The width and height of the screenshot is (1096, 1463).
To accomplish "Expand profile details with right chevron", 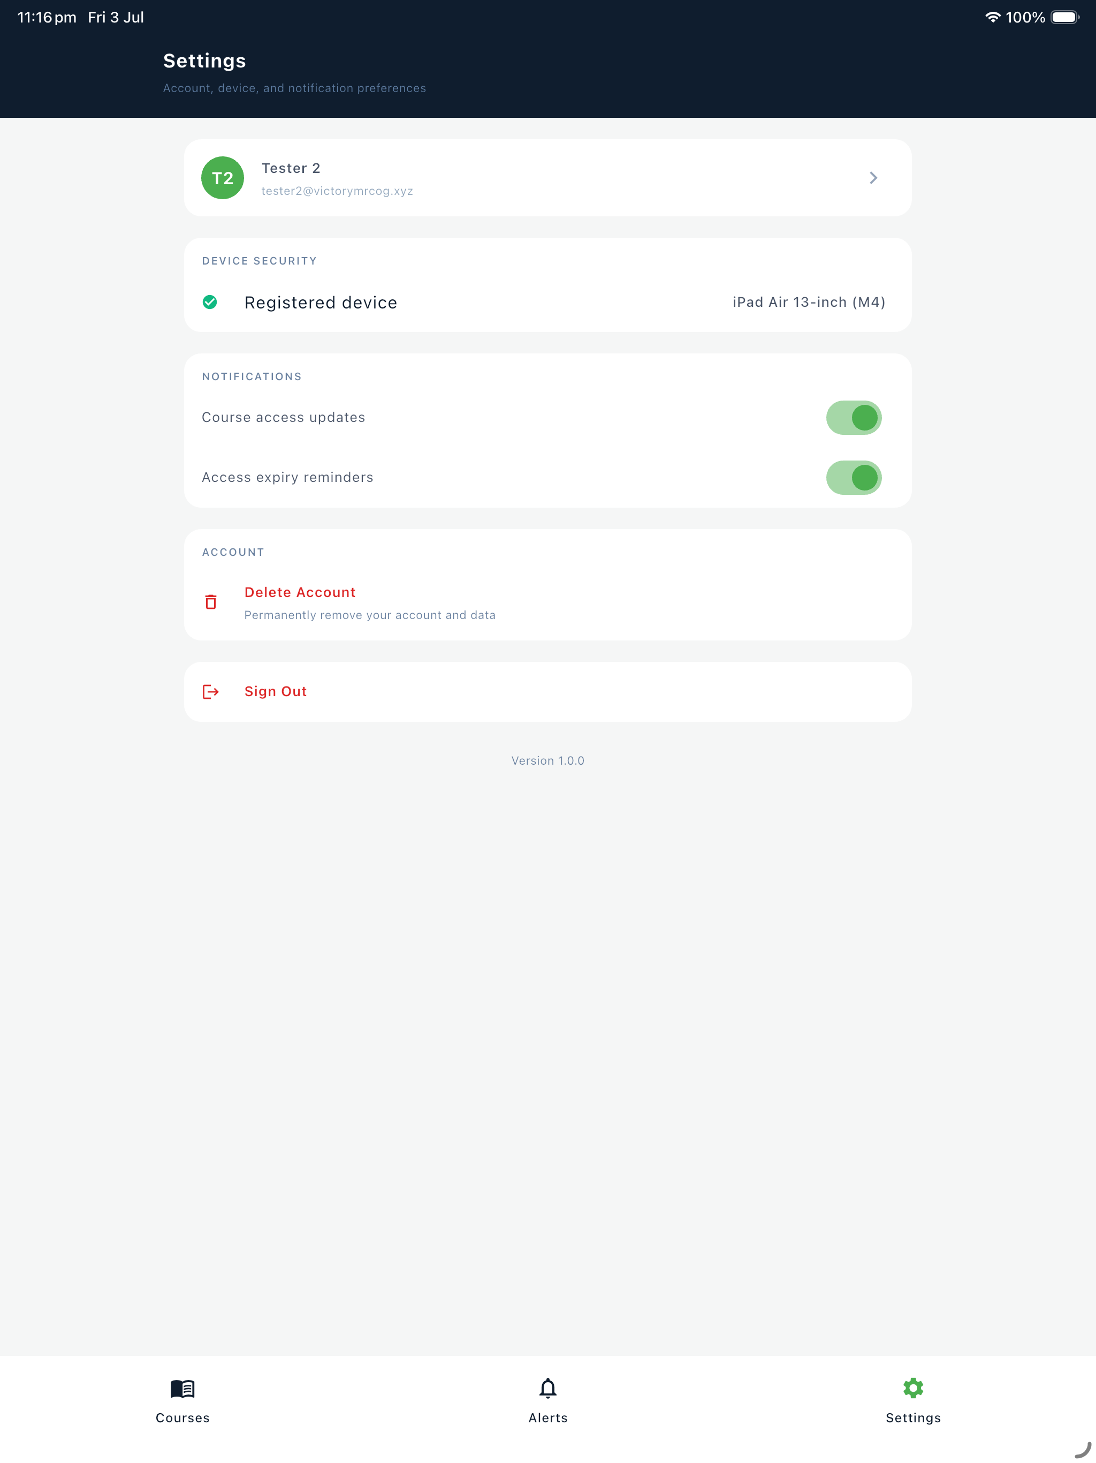I will click(873, 178).
